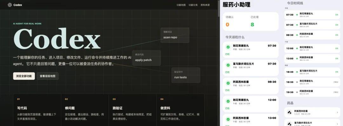Click green dot on timeline 18:30 富马酸伏诺拉生片 row
Viewport: 343px width, 126px height.
(297, 72)
